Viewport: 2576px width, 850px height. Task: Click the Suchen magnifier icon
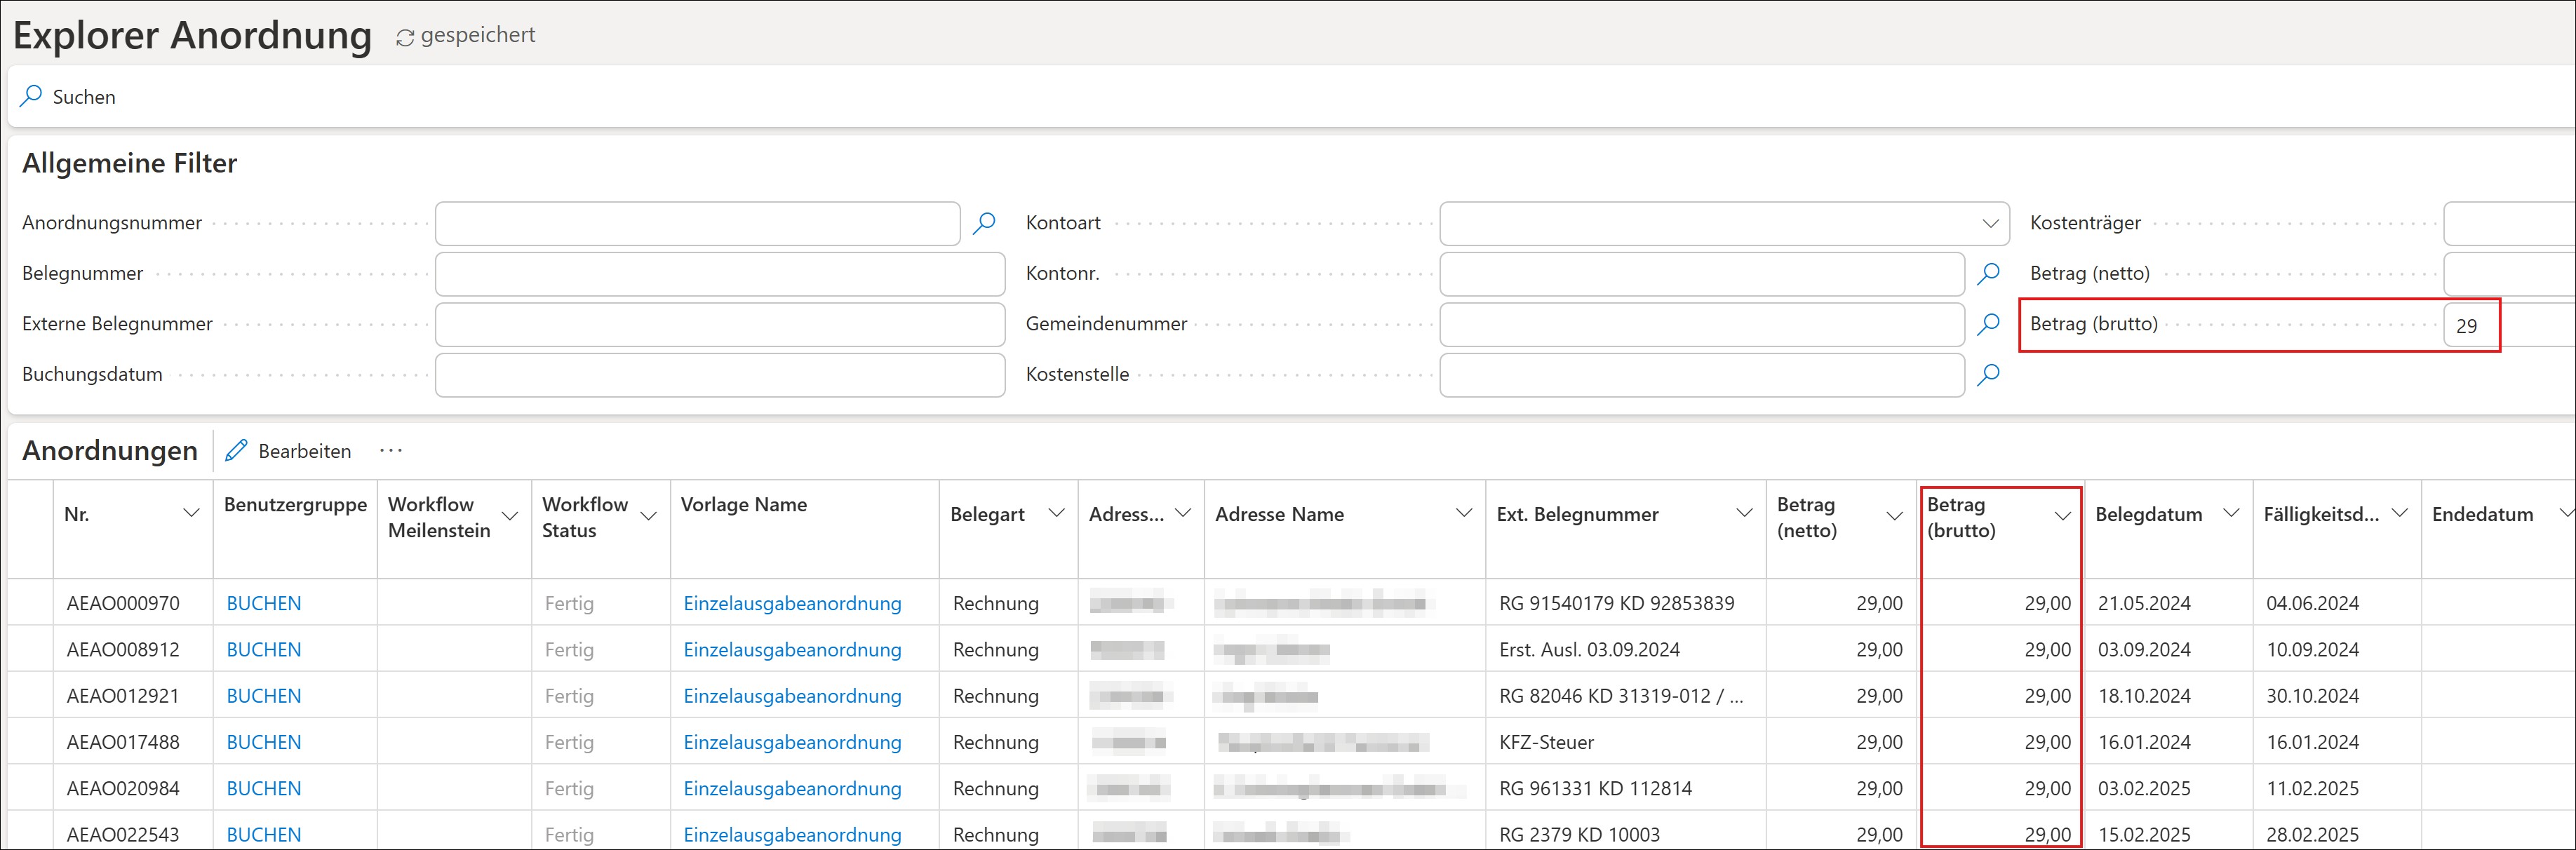31,96
